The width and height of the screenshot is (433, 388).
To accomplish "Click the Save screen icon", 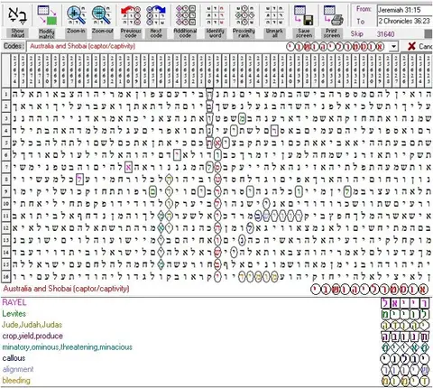I will pos(304,16).
